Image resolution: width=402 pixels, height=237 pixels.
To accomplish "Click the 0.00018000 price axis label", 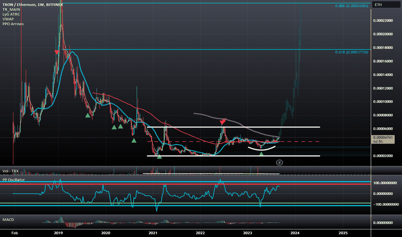I will [383, 48].
